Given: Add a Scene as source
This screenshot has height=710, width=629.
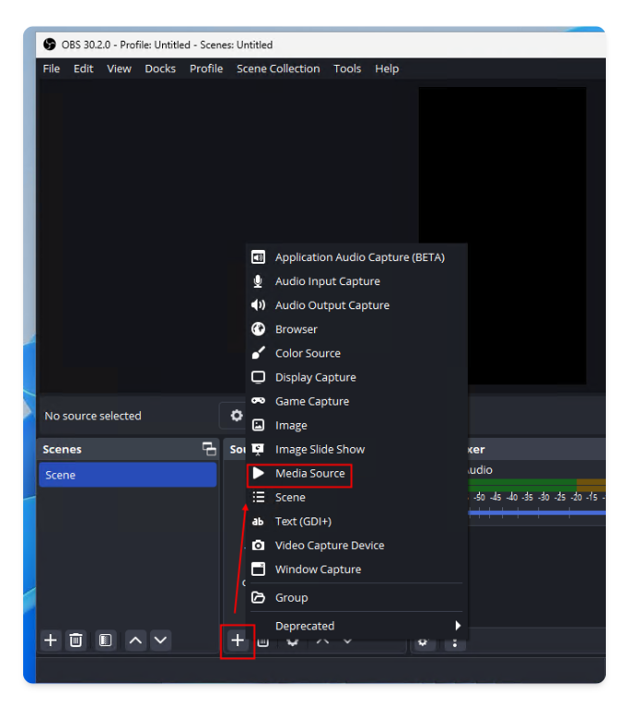Looking at the screenshot, I should pyautogui.click(x=357, y=497).
